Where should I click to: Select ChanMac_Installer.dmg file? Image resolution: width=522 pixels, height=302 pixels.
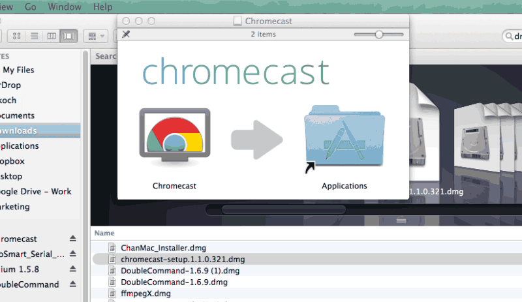pos(164,248)
